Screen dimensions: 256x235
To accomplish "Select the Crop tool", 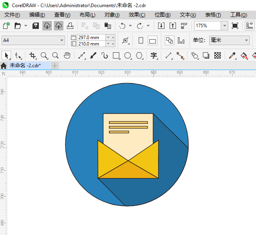I will tap(32, 55).
